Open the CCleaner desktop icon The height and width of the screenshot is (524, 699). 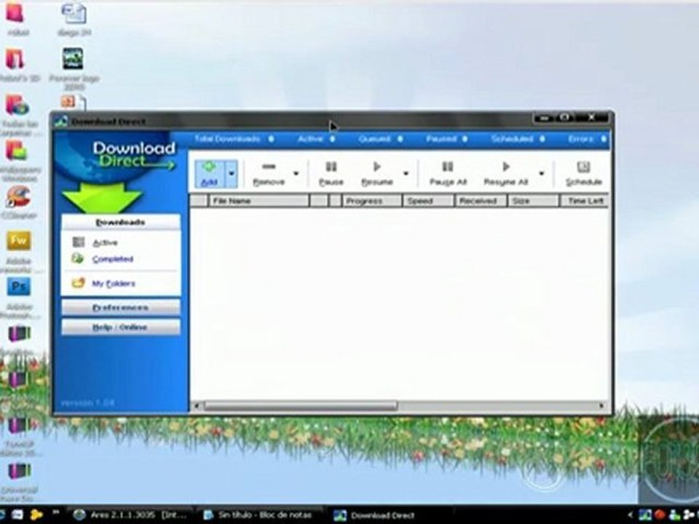pyautogui.click(x=18, y=203)
